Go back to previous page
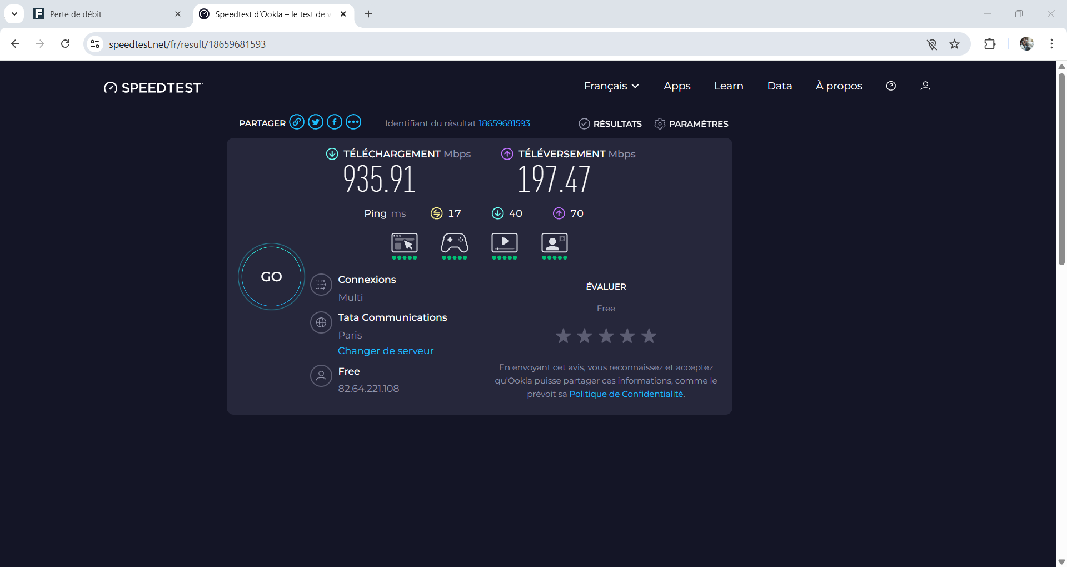Screen dimensions: 1067x567 click(x=16, y=44)
